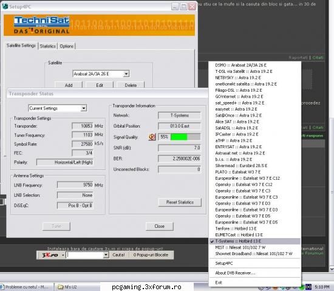
Task: Click the Setup4PC title bar icon
Action: pos(5,7)
